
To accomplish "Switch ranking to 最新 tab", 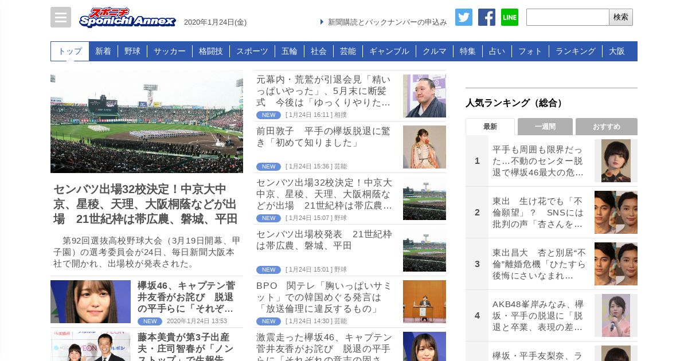I will [x=490, y=127].
